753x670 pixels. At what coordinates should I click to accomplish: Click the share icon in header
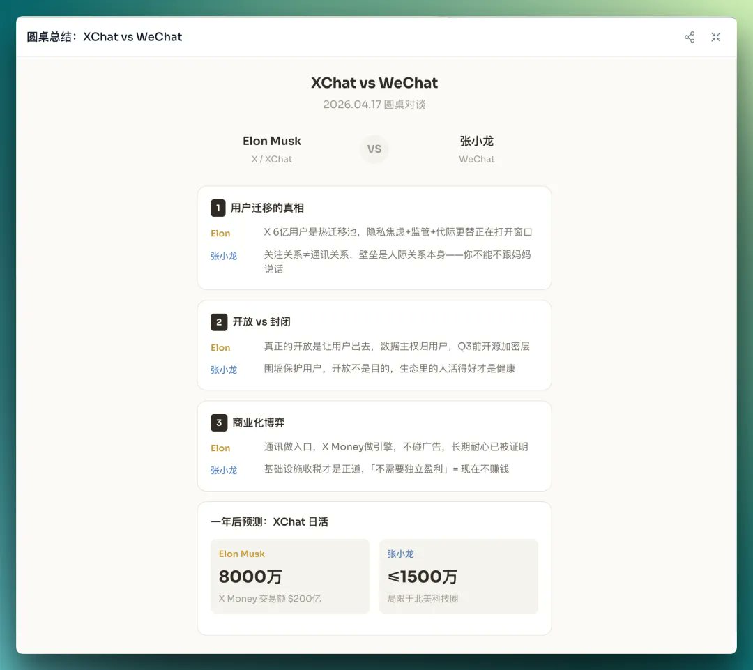click(x=689, y=37)
